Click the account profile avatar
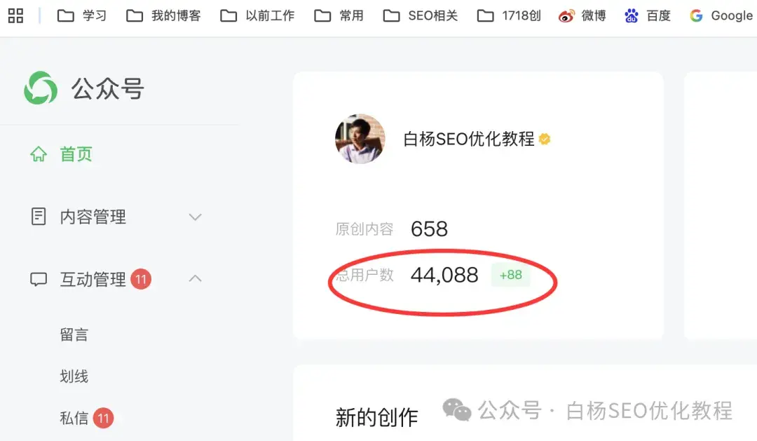The height and width of the screenshot is (441, 757). click(360, 139)
